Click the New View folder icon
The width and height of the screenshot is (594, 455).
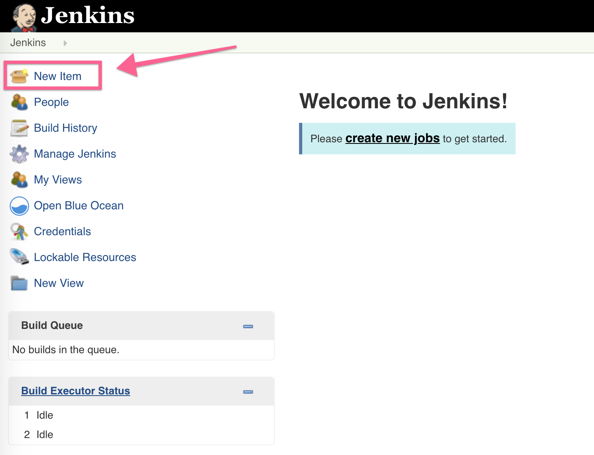point(19,283)
